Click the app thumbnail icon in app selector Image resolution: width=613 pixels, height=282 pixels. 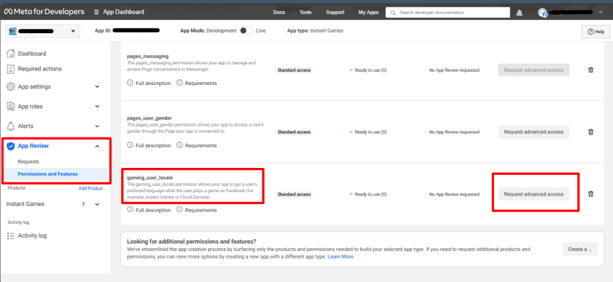click(13, 31)
